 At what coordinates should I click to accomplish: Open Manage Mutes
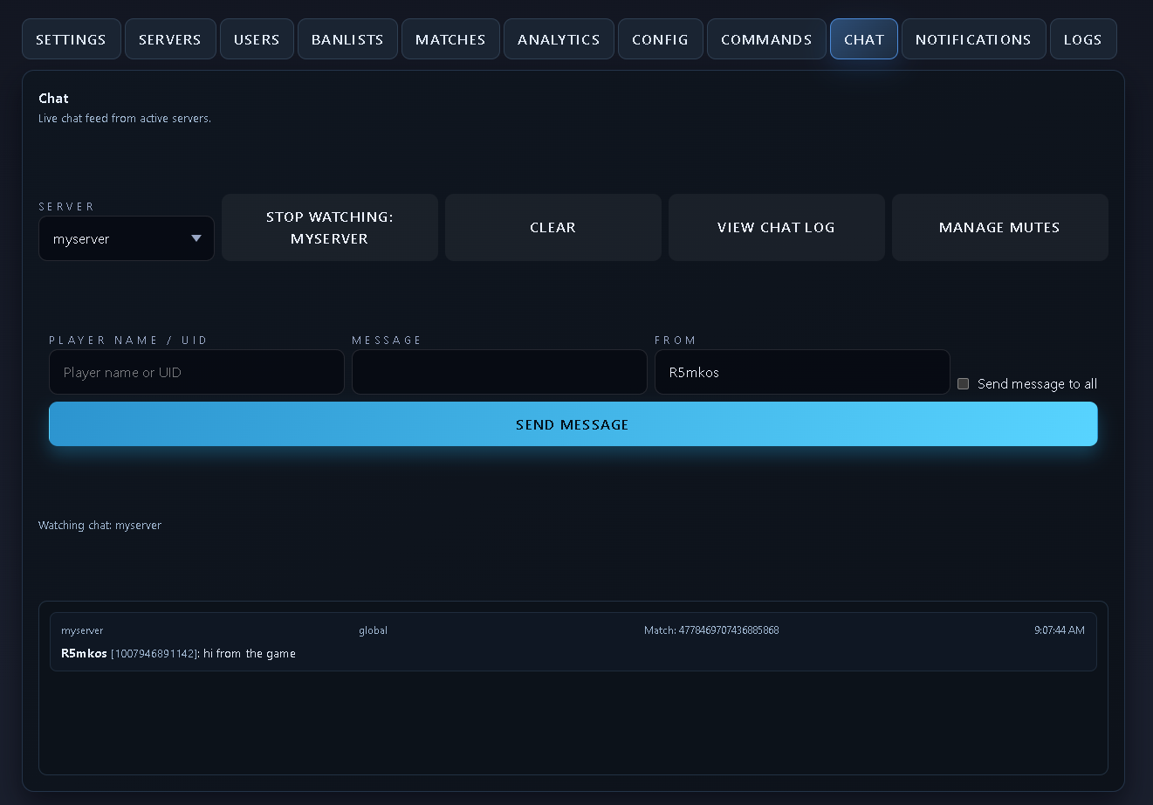coord(1000,228)
